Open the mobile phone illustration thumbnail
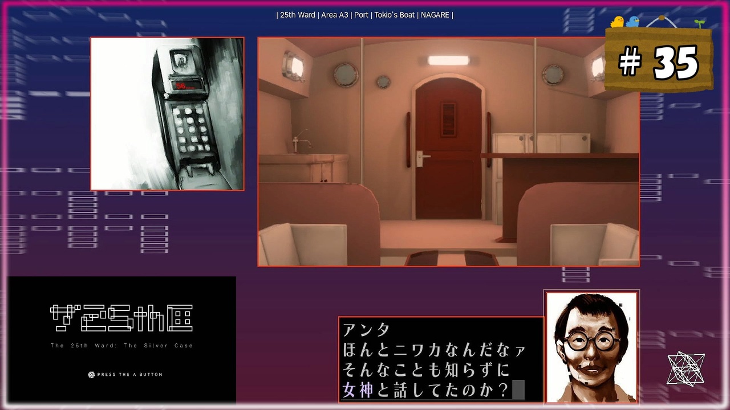The width and height of the screenshot is (730, 410). [167, 114]
